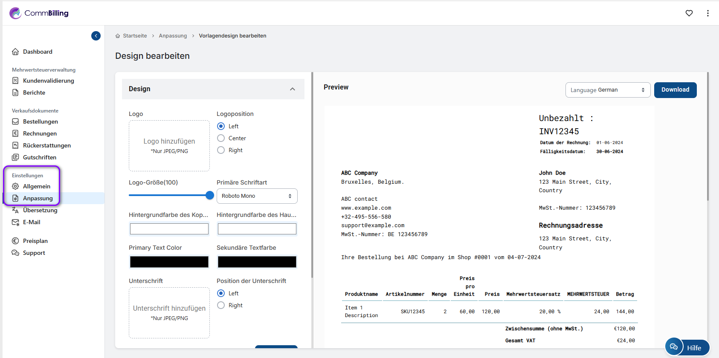This screenshot has height=358, width=719.
Task: Open the Primäre Schriftart dropdown
Action: pyautogui.click(x=257, y=196)
